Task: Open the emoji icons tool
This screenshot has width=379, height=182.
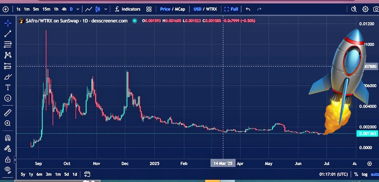Action: click(8, 98)
